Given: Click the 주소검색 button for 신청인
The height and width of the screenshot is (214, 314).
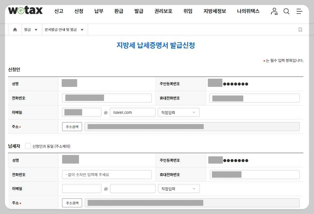Looking at the screenshot, I should click(72, 126).
